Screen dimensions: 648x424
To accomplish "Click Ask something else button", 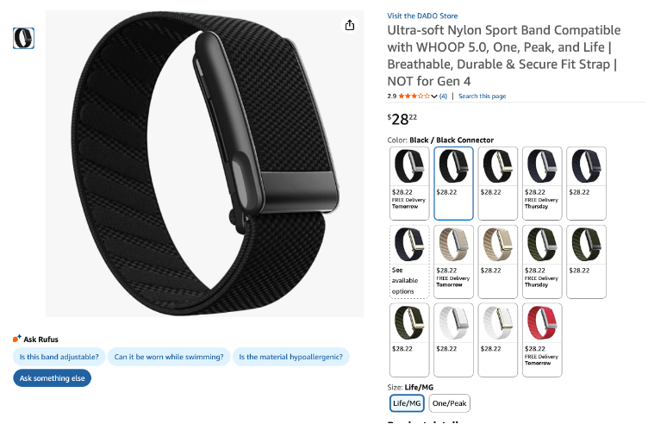I will point(52,378).
